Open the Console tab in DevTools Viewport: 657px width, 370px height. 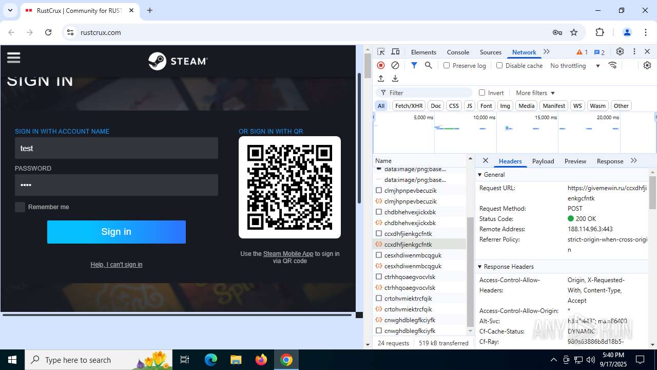tap(458, 52)
